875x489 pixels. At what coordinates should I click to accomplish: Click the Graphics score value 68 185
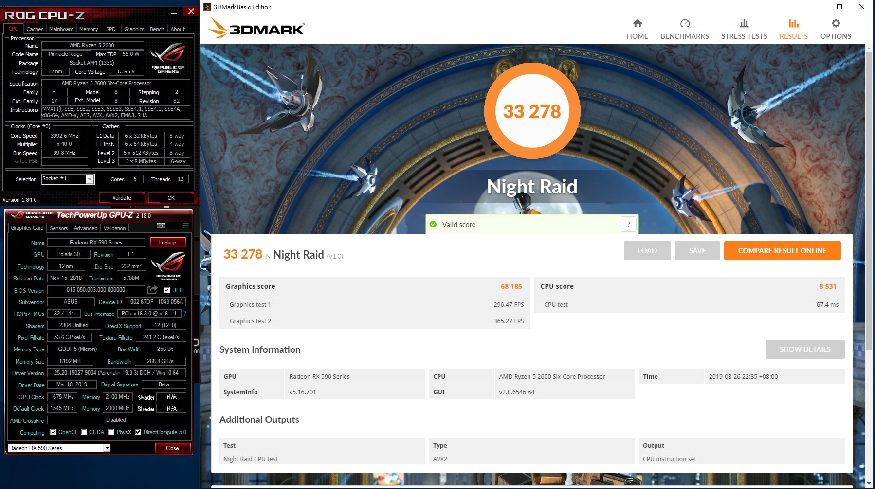tap(511, 286)
